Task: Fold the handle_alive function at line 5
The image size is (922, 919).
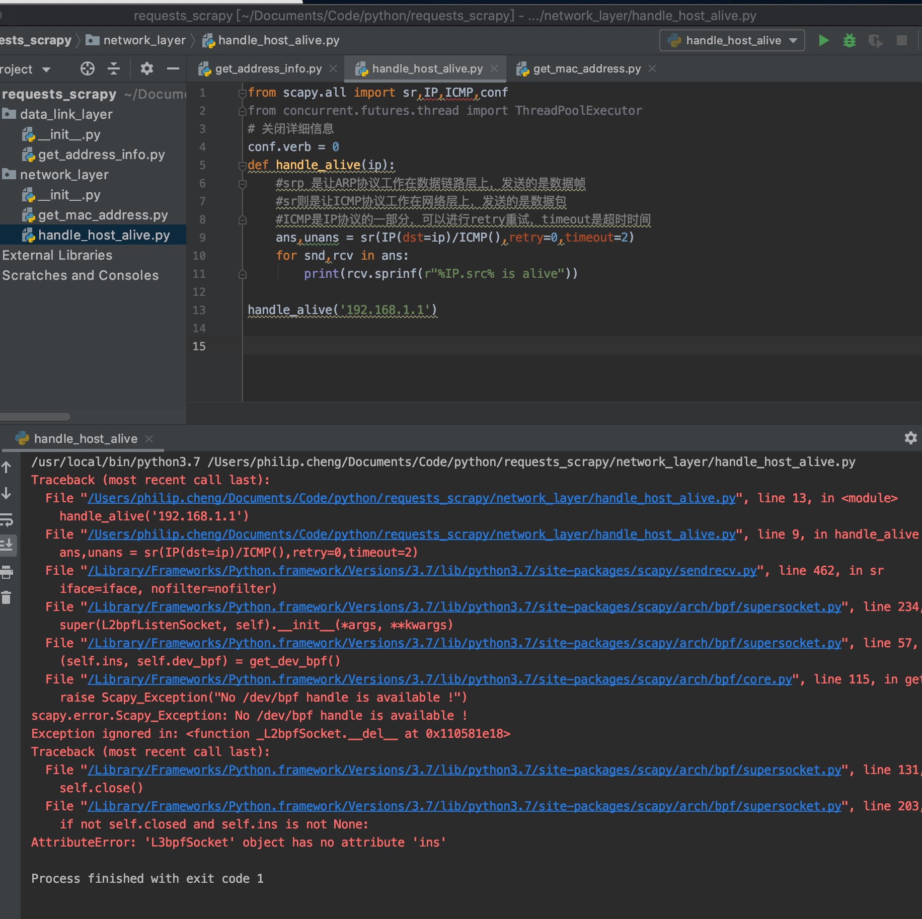Action: tap(242, 165)
